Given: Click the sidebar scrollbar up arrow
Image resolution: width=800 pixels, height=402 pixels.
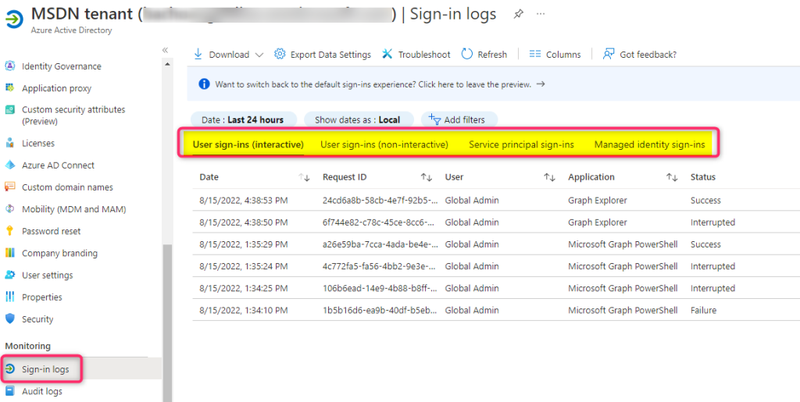Looking at the screenshot, I should click(x=167, y=64).
